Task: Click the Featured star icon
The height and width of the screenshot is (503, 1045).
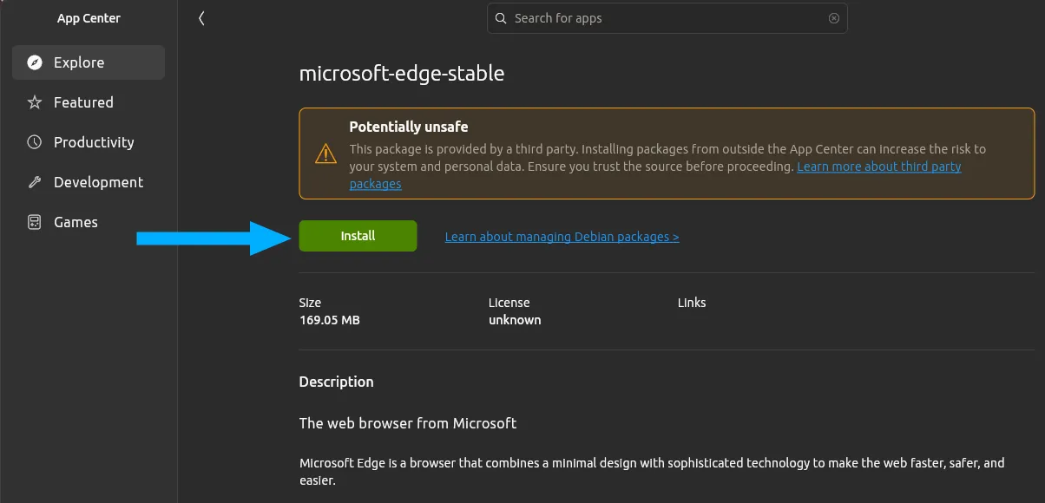Action: click(x=35, y=102)
